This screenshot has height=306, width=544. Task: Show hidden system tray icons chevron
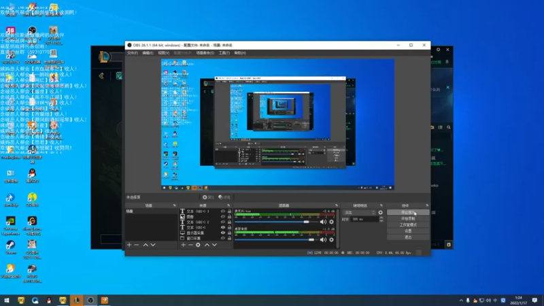(461, 301)
